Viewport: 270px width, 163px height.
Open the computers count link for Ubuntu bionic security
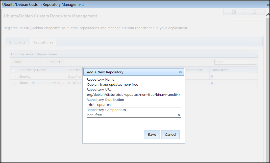pyautogui.click(x=212, y=83)
